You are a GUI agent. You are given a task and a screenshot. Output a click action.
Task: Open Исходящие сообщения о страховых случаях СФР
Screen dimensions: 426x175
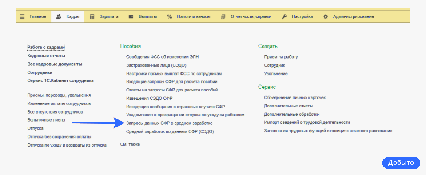175,107
